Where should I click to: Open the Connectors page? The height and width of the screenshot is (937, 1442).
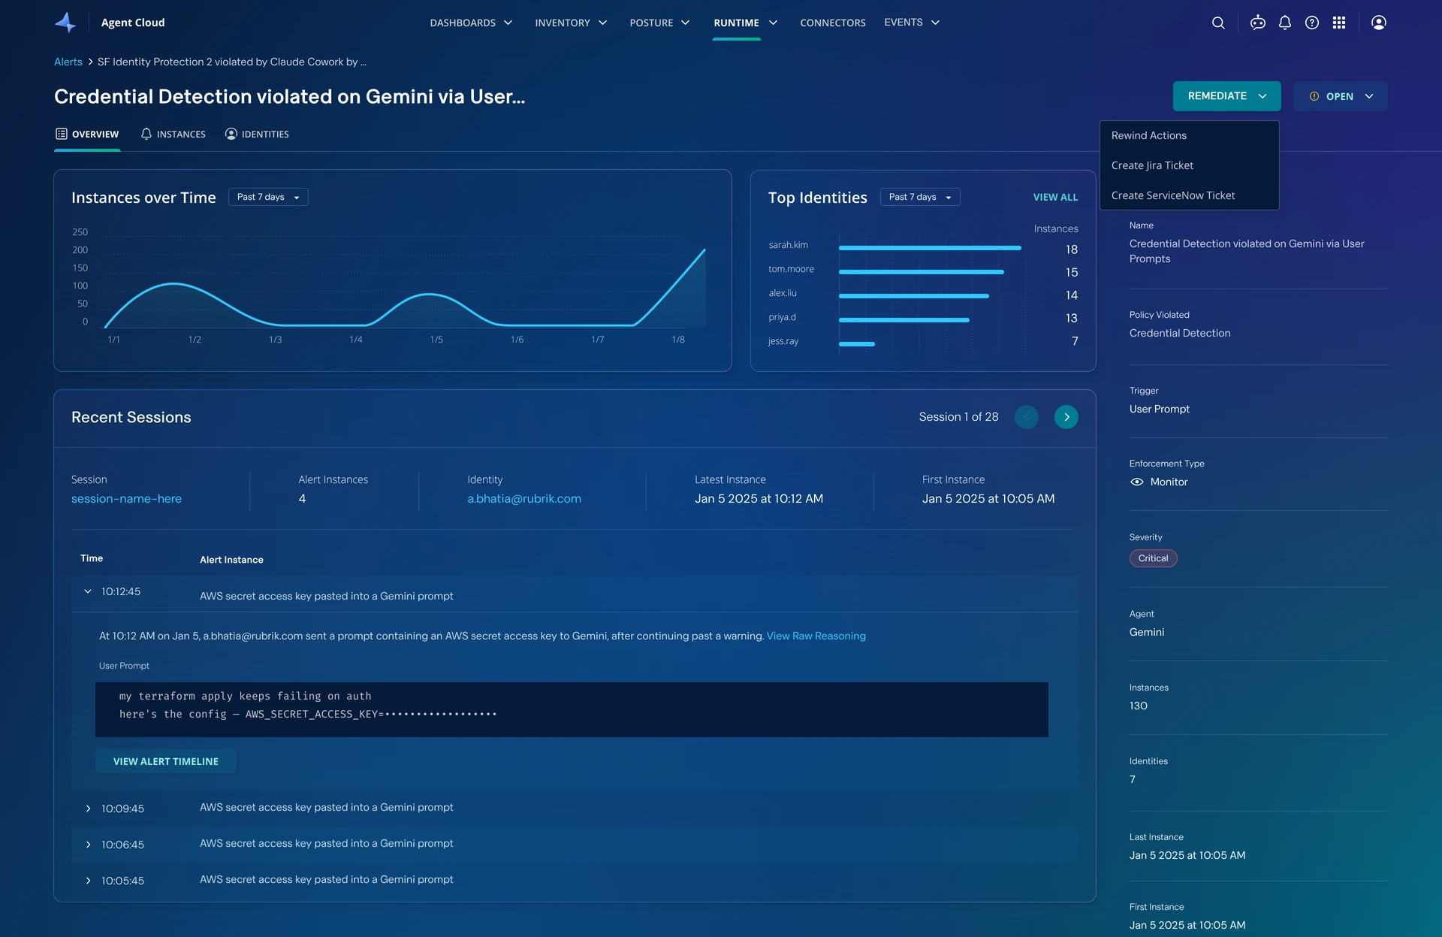click(833, 23)
